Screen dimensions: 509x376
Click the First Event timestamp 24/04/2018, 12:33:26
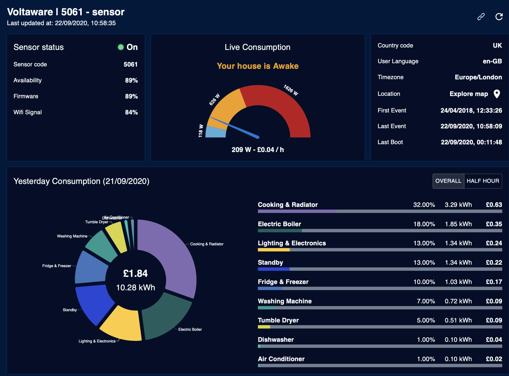[x=471, y=111]
